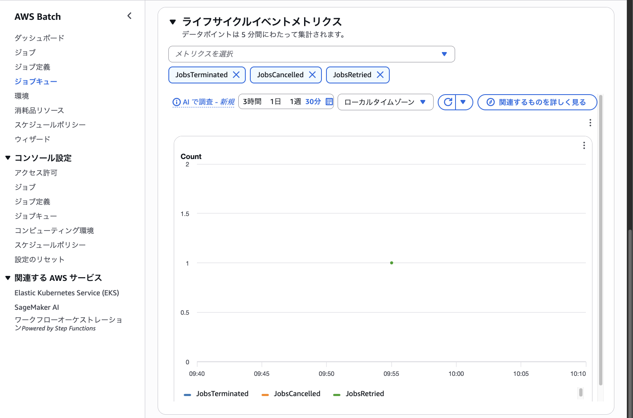Open 消耗品リソース in the sidebar
The image size is (633, 418).
point(39,110)
